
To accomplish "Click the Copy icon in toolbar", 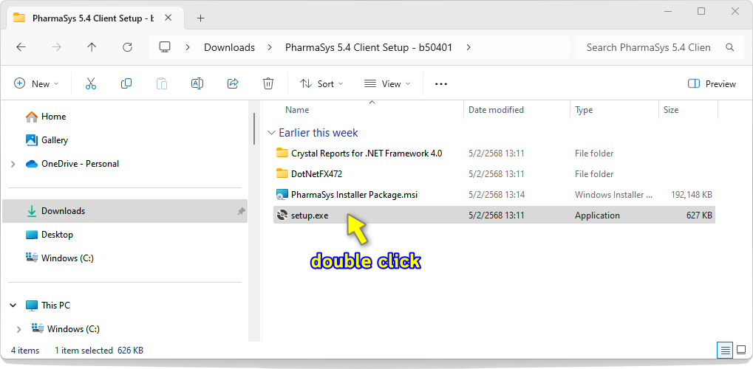I will 126,83.
